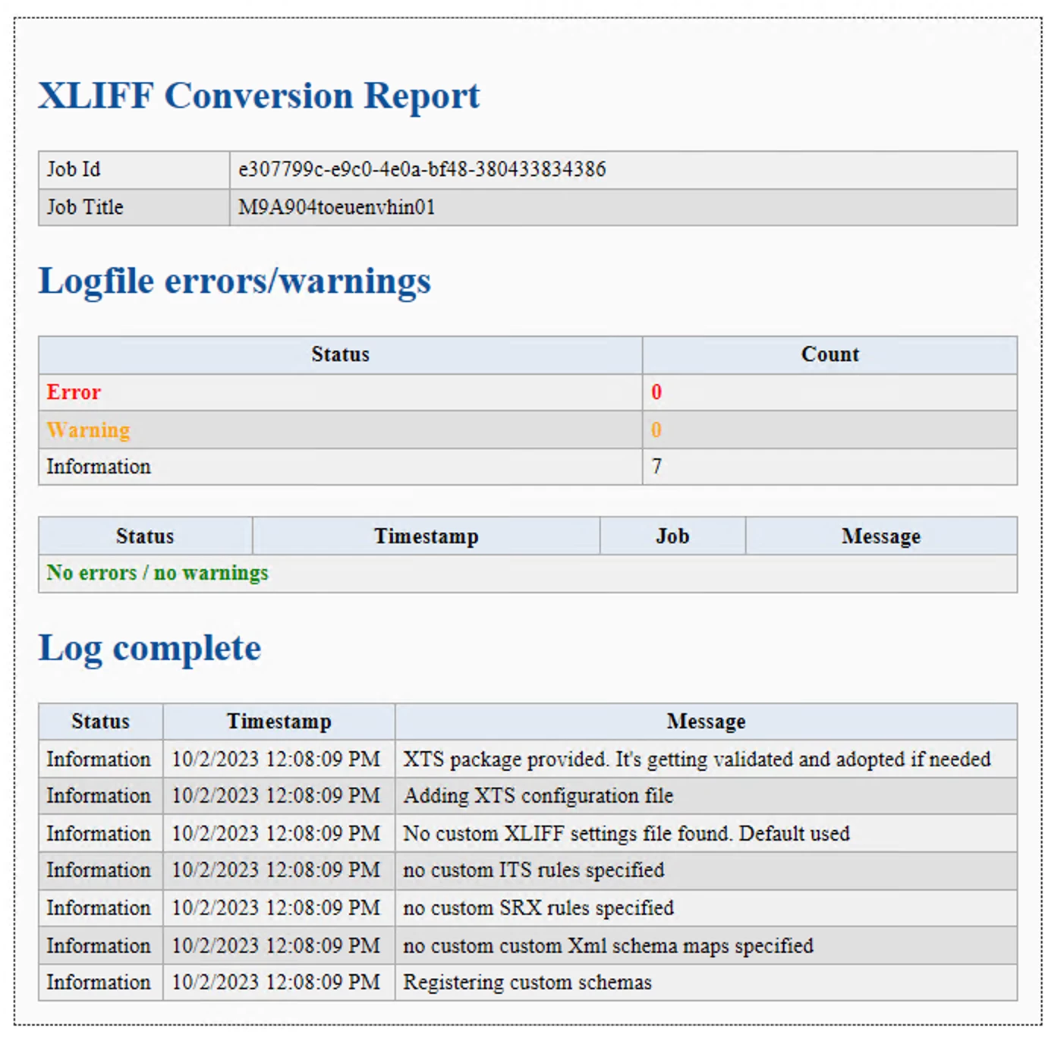
Task: Click message Adding XTS configuration file
Action: point(538,796)
